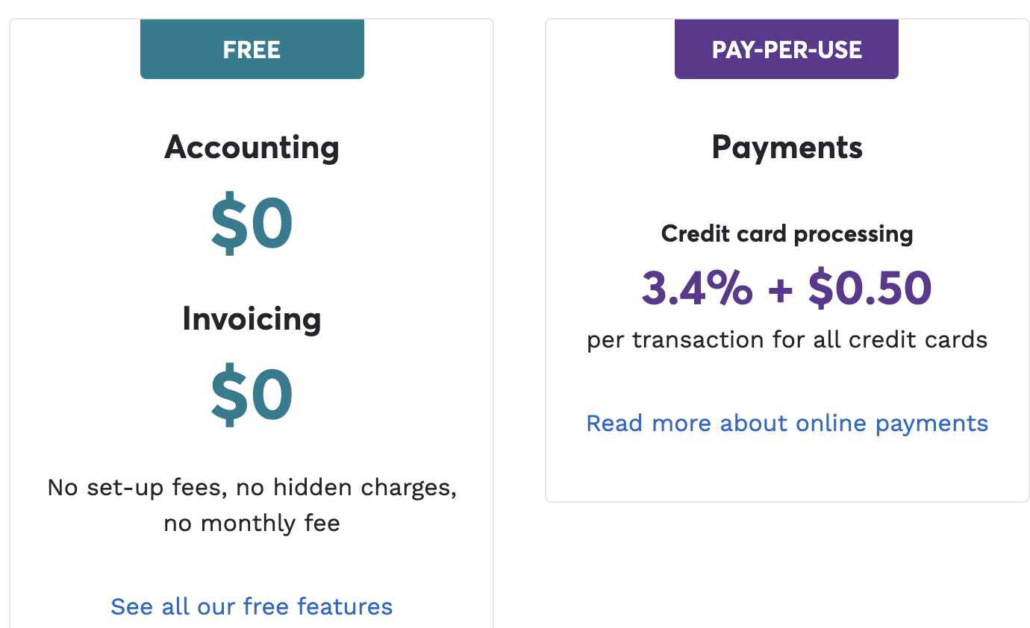
Task: Click the $0 price under Invoicing
Action: (252, 395)
